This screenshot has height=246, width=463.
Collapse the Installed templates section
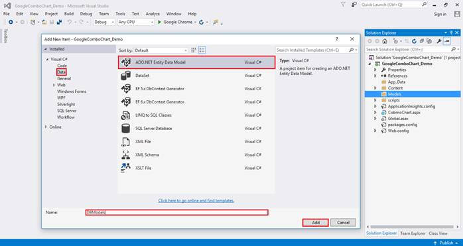pos(46,49)
